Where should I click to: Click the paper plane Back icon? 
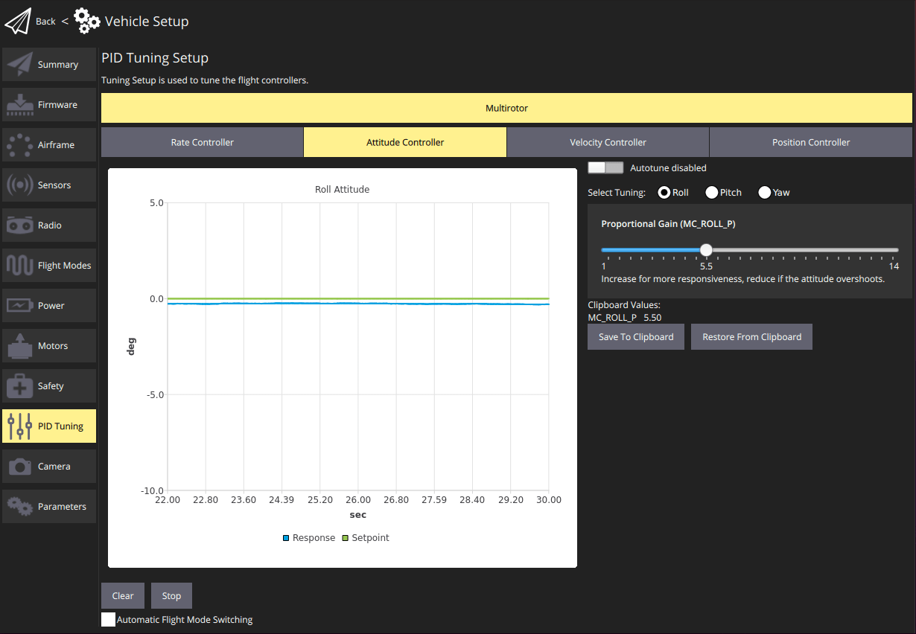19,22
